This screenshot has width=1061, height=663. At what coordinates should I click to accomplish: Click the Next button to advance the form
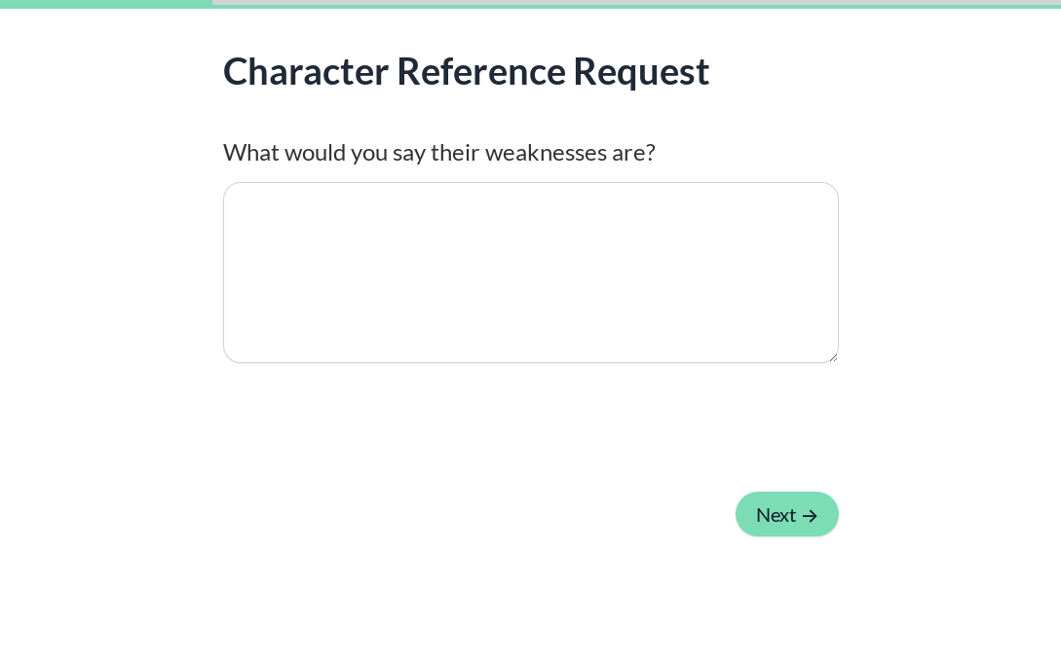pos(786,514)
